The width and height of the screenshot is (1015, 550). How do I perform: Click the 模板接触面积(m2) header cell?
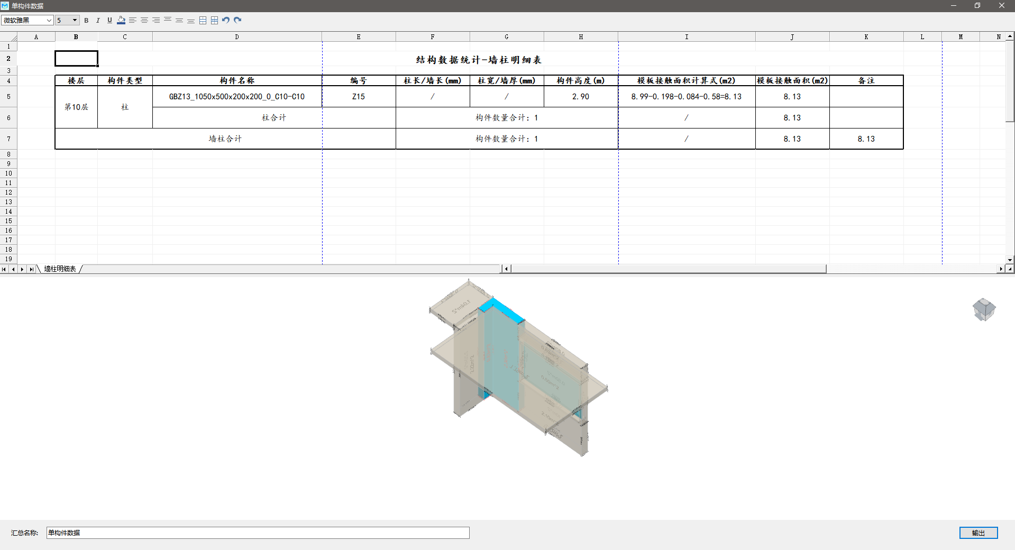point(792,80)
